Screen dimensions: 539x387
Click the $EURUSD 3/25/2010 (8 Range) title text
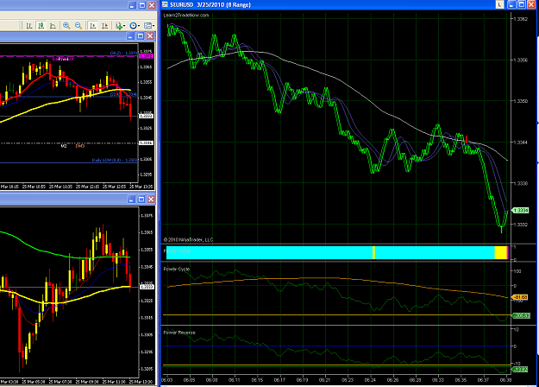click(210, 5)
